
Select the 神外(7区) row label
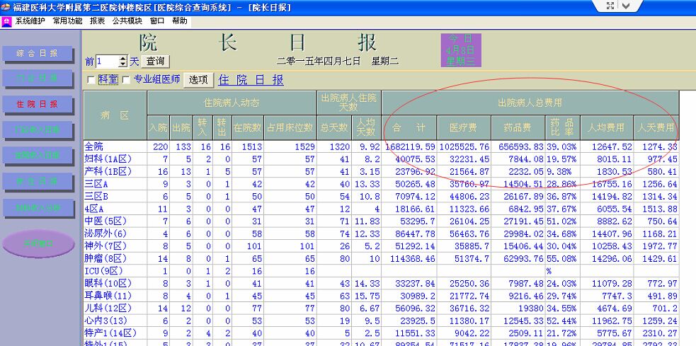coord(106,246)
